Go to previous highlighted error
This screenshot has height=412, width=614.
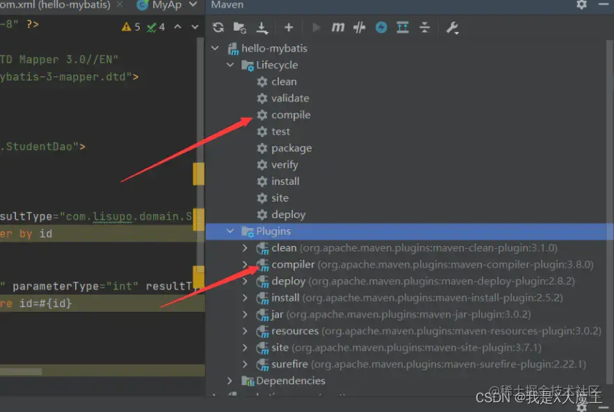[x=178, y=26]
